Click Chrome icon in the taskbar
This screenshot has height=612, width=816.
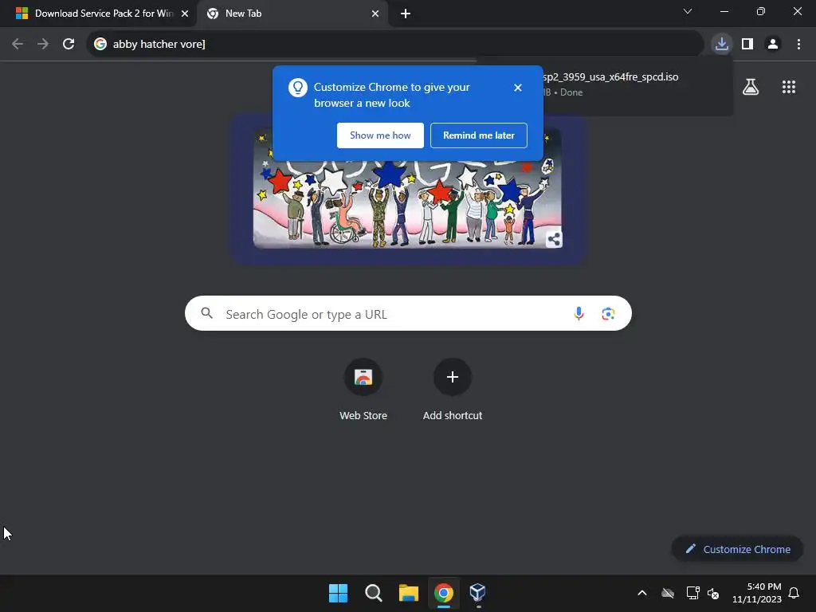(x=443, y=593)
